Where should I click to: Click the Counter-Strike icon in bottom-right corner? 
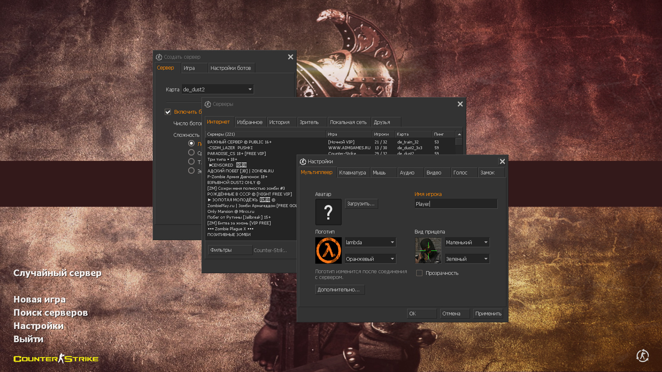tap(643, 355)
